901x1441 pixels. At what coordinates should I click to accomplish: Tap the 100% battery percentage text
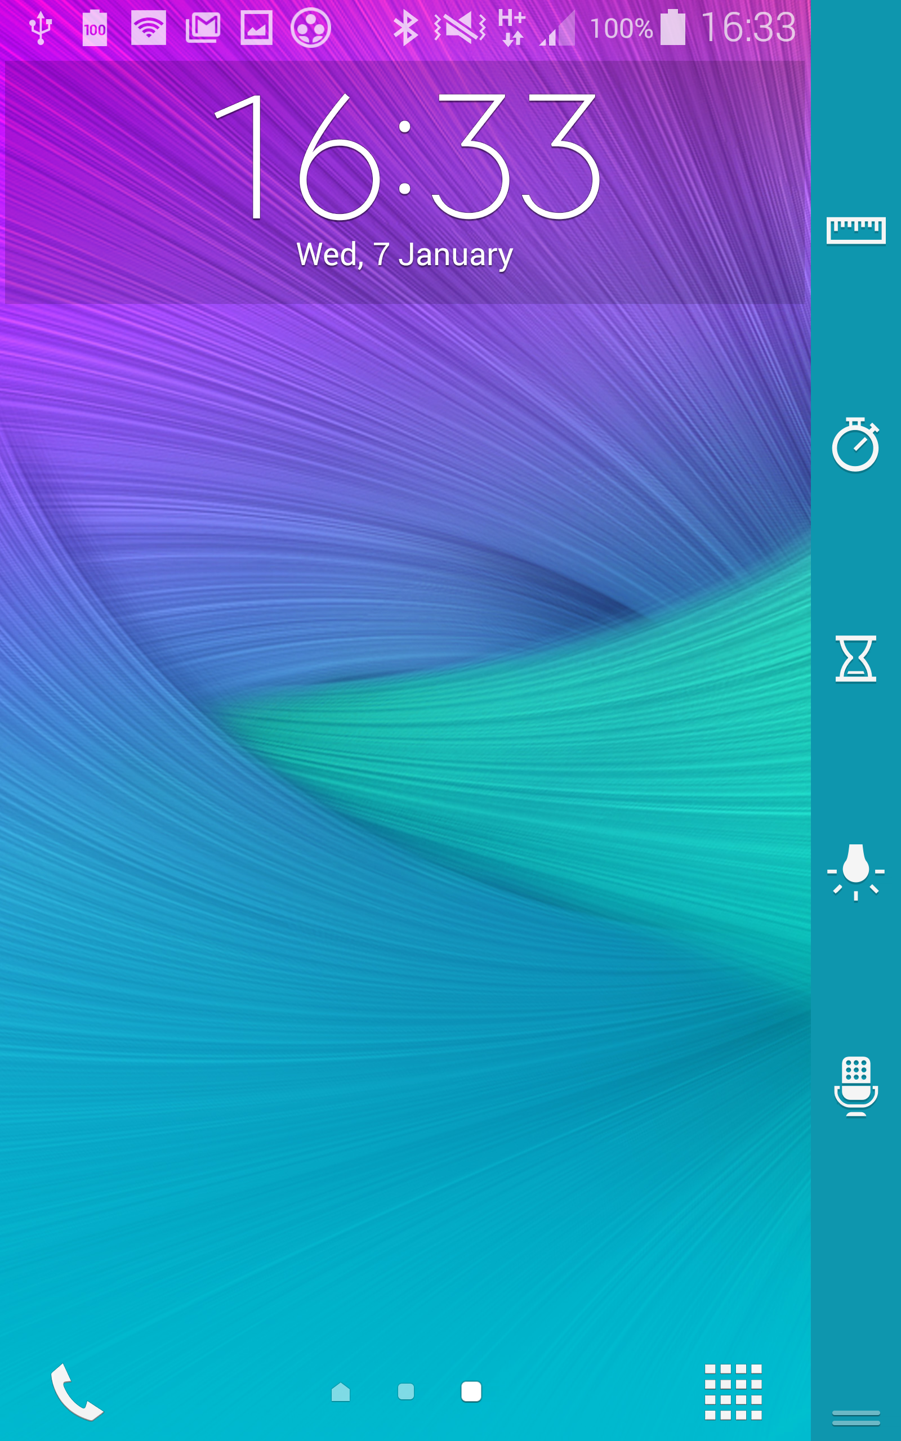pyautogui.click(x=622, y=29)
